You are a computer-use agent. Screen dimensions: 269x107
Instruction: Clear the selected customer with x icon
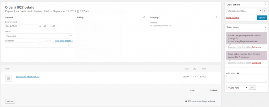tap(68, 45)
